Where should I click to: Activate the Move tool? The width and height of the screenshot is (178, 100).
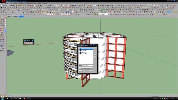point(1,28)
